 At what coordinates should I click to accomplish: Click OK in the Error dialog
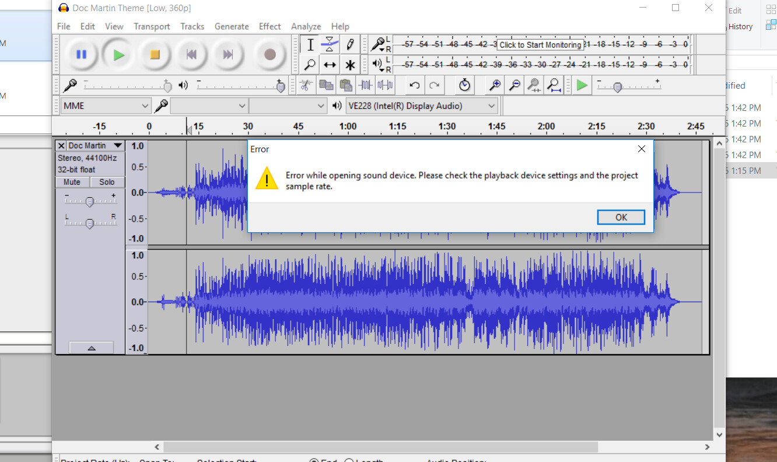tap(621, 217)
